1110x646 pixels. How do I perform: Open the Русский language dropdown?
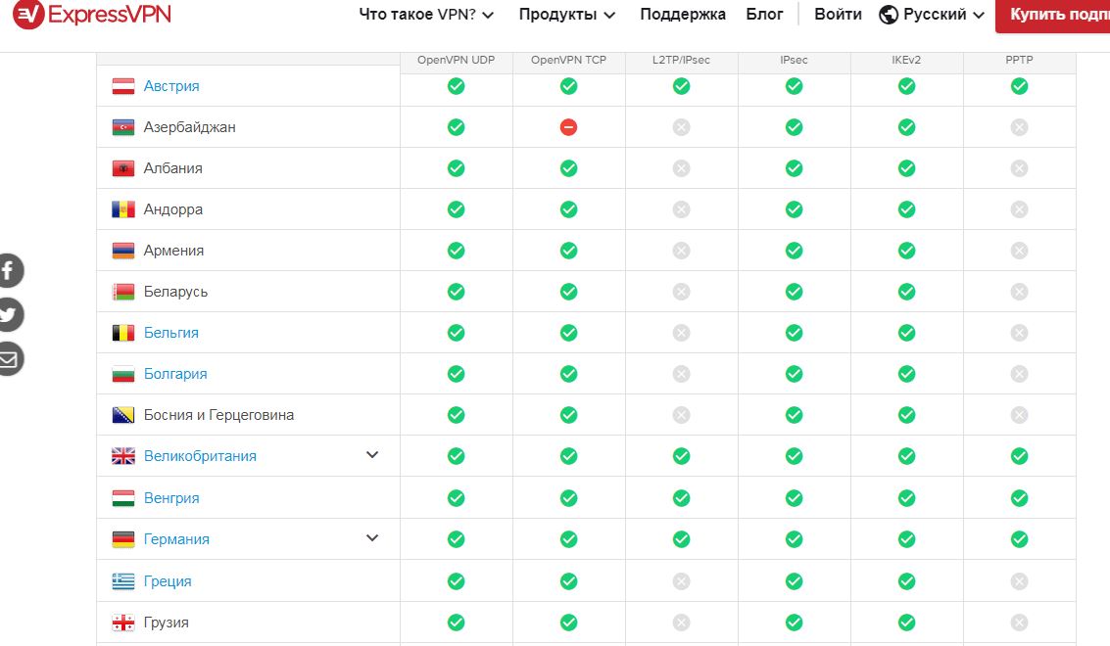(x=942, y=15)
